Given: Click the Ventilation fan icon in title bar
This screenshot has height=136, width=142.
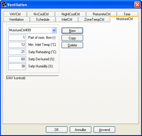Looking at the screenshot, I should [x=4, y=4].
